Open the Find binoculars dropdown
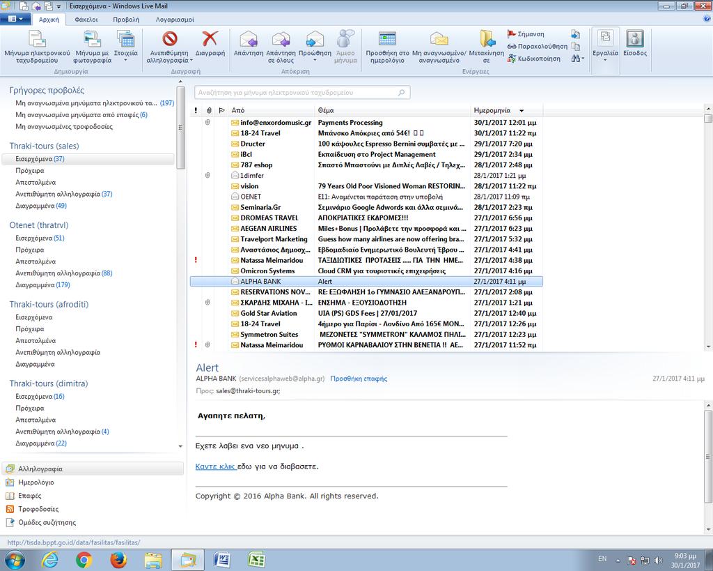 (x=577, y=59)
